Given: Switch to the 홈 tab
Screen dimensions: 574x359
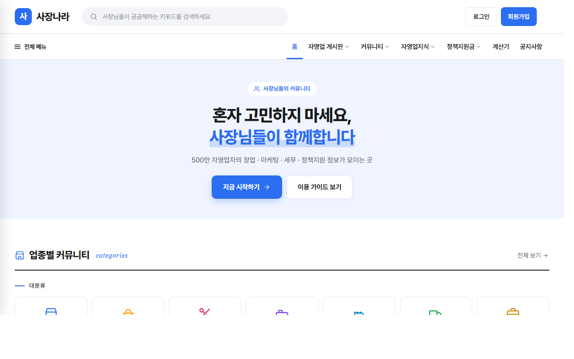Looking at the screenshot, I should point(295,46).
